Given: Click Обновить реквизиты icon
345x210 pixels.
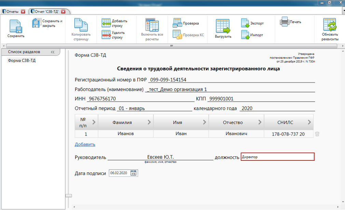Looking at the screenshot, I should click(330, 25).
